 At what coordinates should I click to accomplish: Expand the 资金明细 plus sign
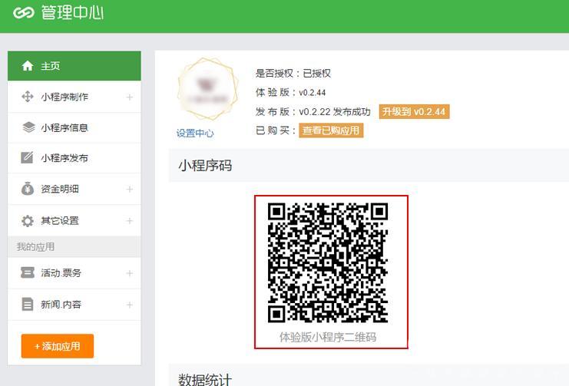point(130,189)
